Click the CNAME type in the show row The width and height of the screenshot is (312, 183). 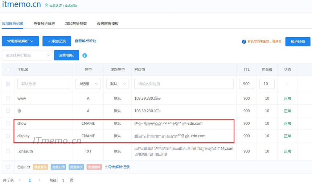(88, 124)
